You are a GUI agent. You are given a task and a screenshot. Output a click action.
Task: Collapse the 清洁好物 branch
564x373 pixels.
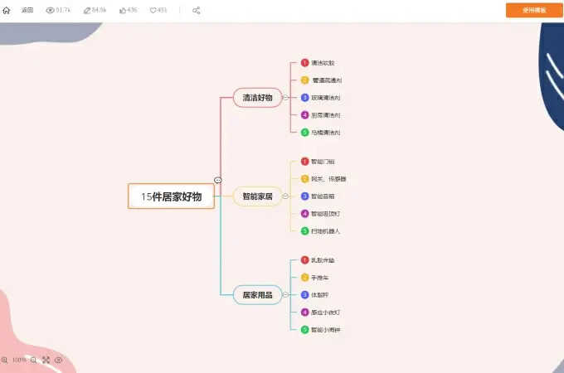285,97
